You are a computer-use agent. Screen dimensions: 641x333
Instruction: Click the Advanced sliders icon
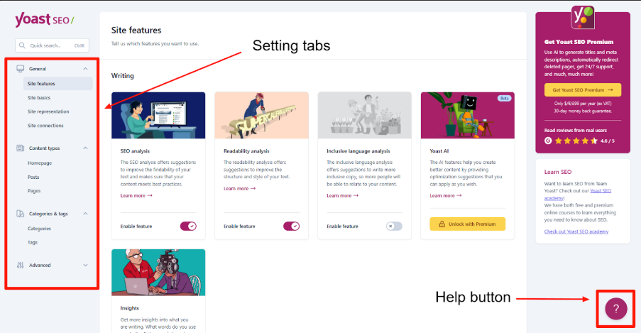20,265
